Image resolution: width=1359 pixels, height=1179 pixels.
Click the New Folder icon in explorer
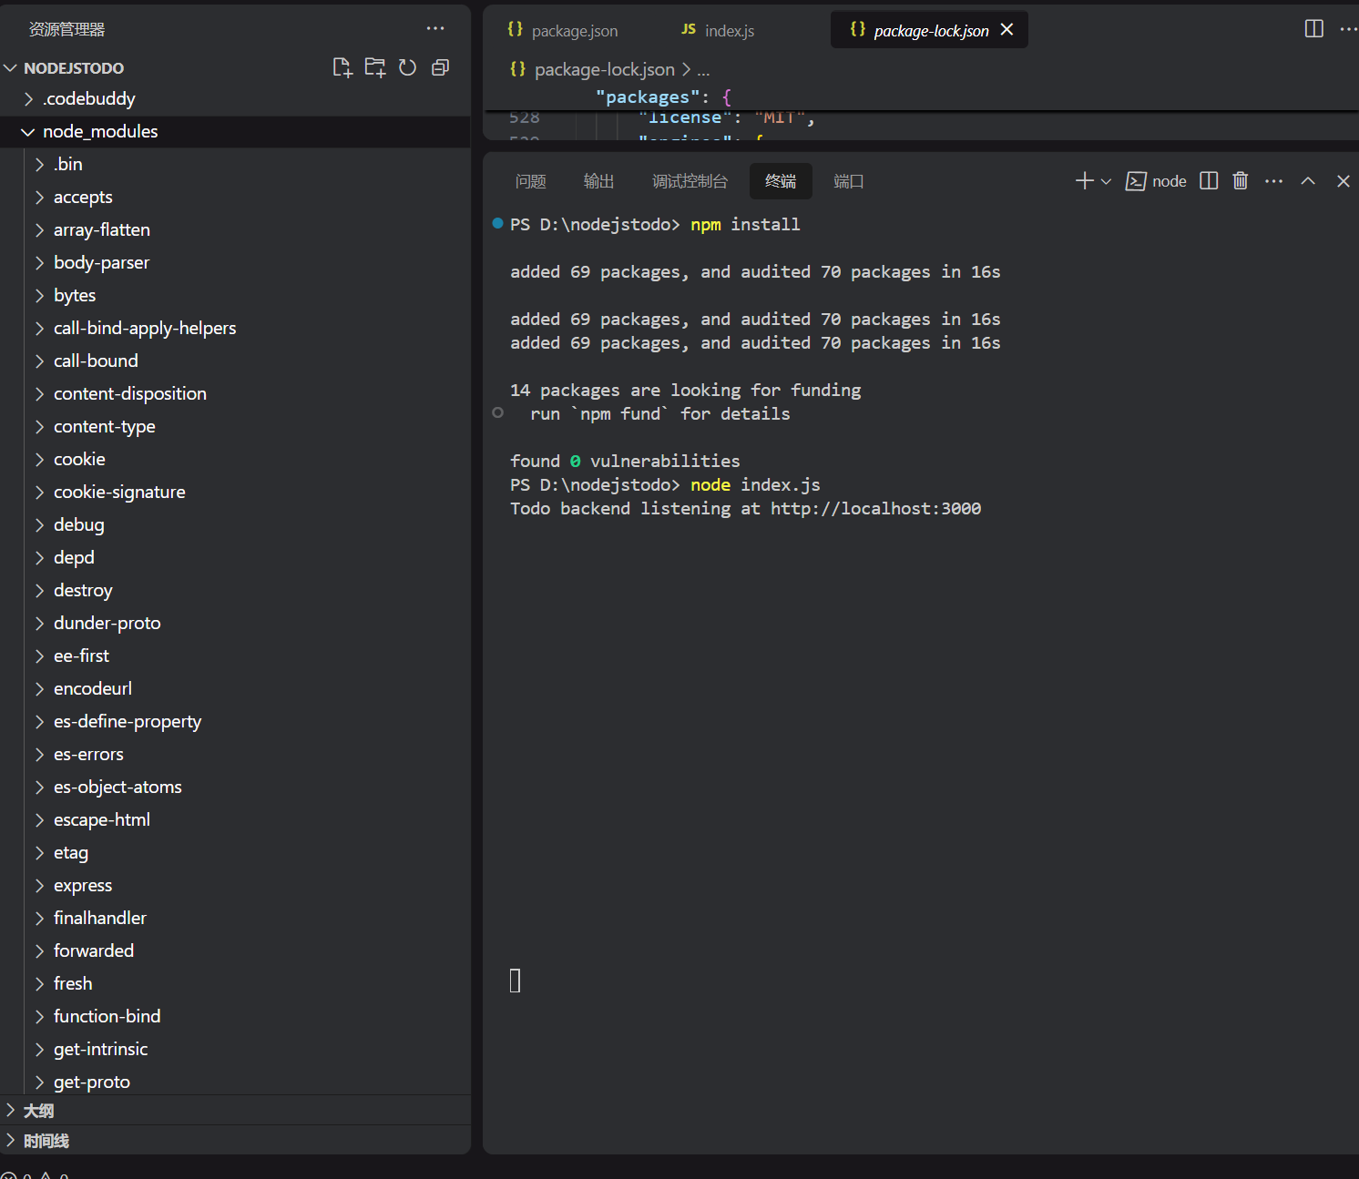[374, 67]
